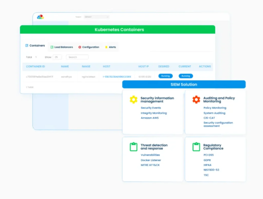Switch to the Alerts tab
This screenshot has width=263, height=199.
tap(110, 47)
